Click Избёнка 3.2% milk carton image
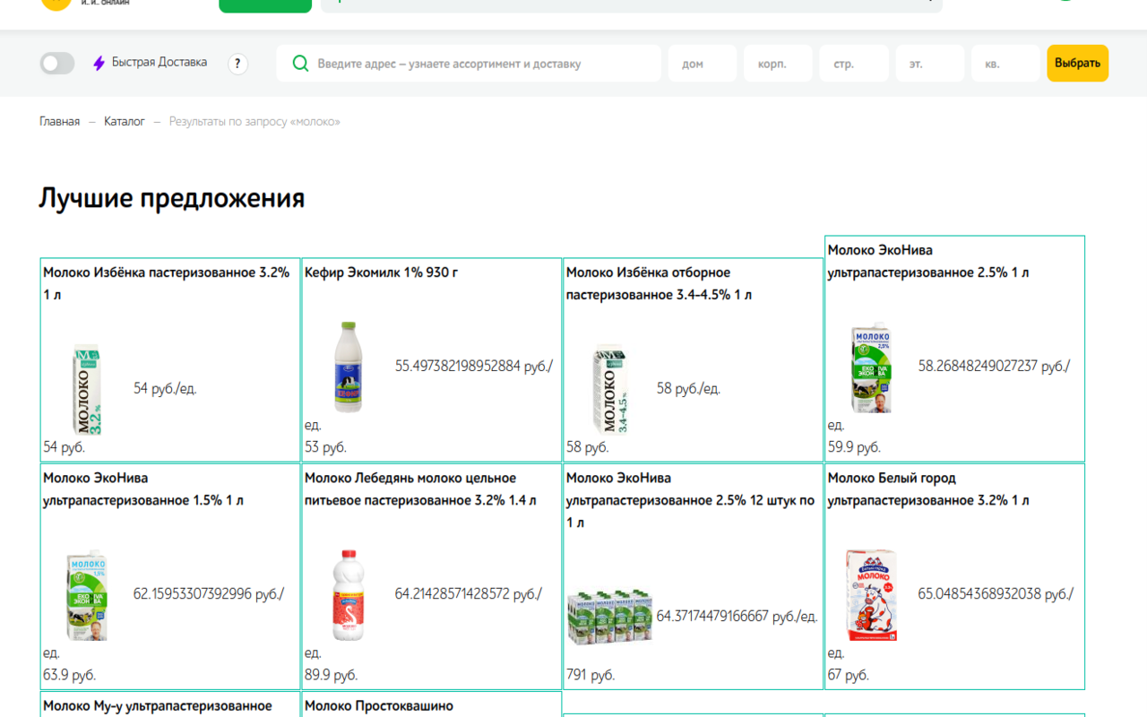The image size is (1147, 717). [87, 390]
